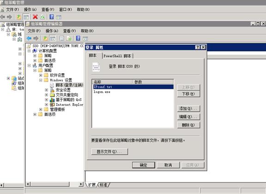266x194 pixels.
Task: Switch to the 标准 view tab at the bottom
Action: pyautogui.click(x=103, y=185)
